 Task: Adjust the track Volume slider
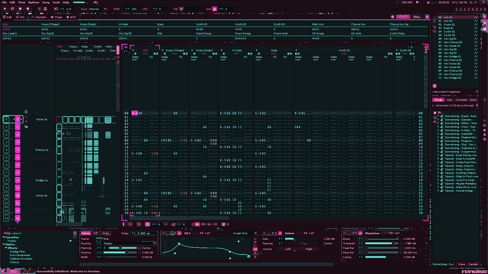pyautogui.click(x=120, y=252)
